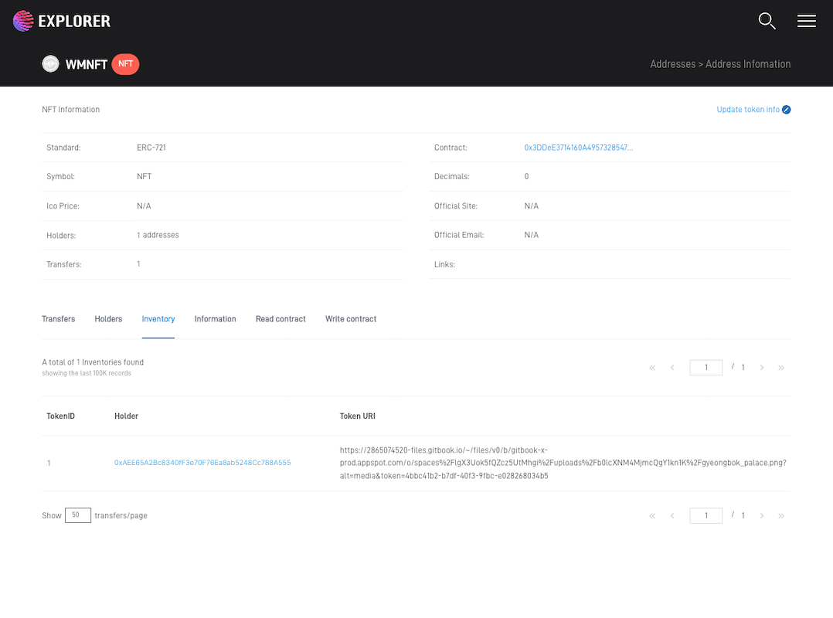Image resolution: width=833 pixels, height=618 pixels.
Task: Open the Read contract tab
Action: tap(280, 319)
